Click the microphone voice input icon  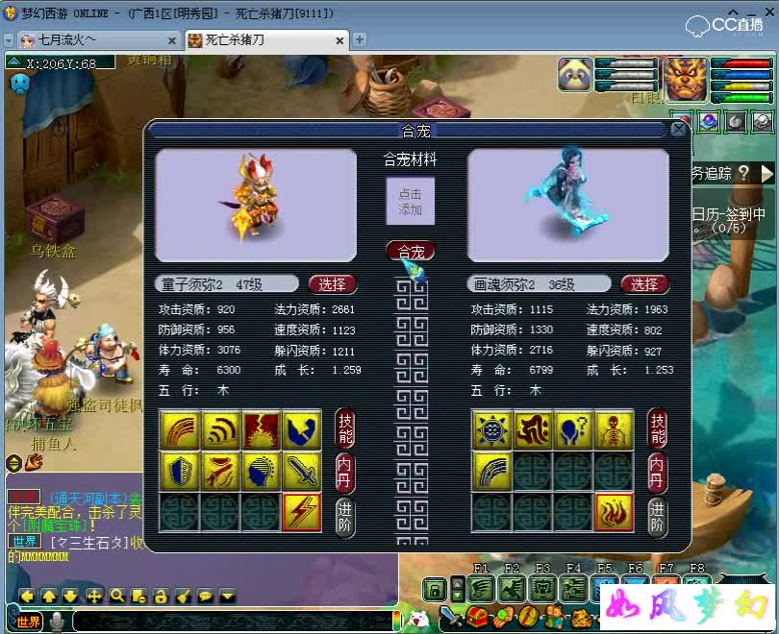point(58,622)
